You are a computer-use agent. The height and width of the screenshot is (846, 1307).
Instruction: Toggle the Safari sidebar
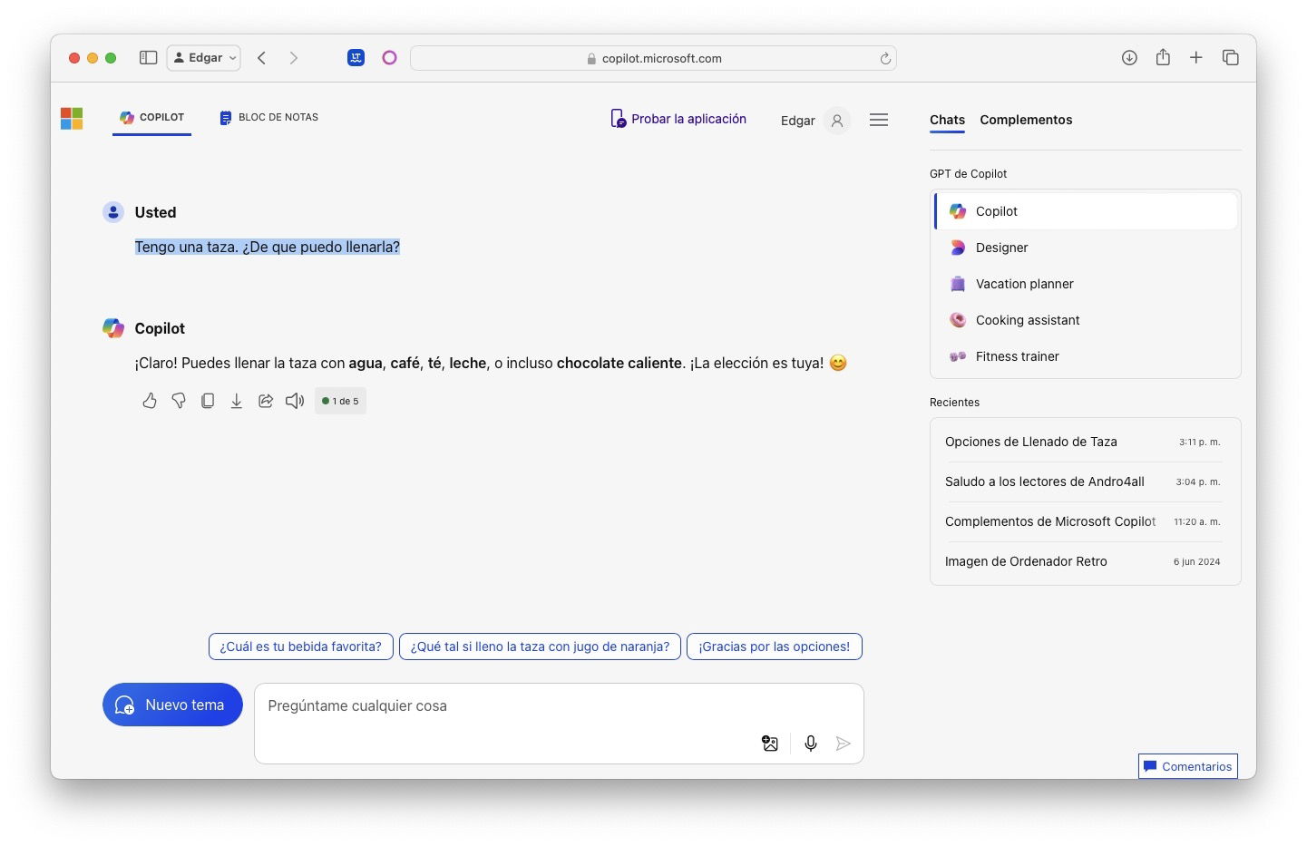click(148, 58)
